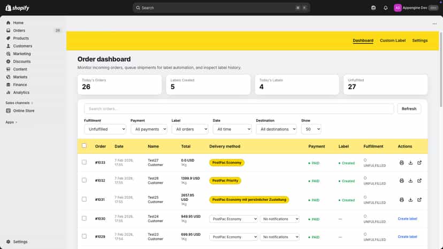
Task: Print label for order #1033
Action: 401,162
